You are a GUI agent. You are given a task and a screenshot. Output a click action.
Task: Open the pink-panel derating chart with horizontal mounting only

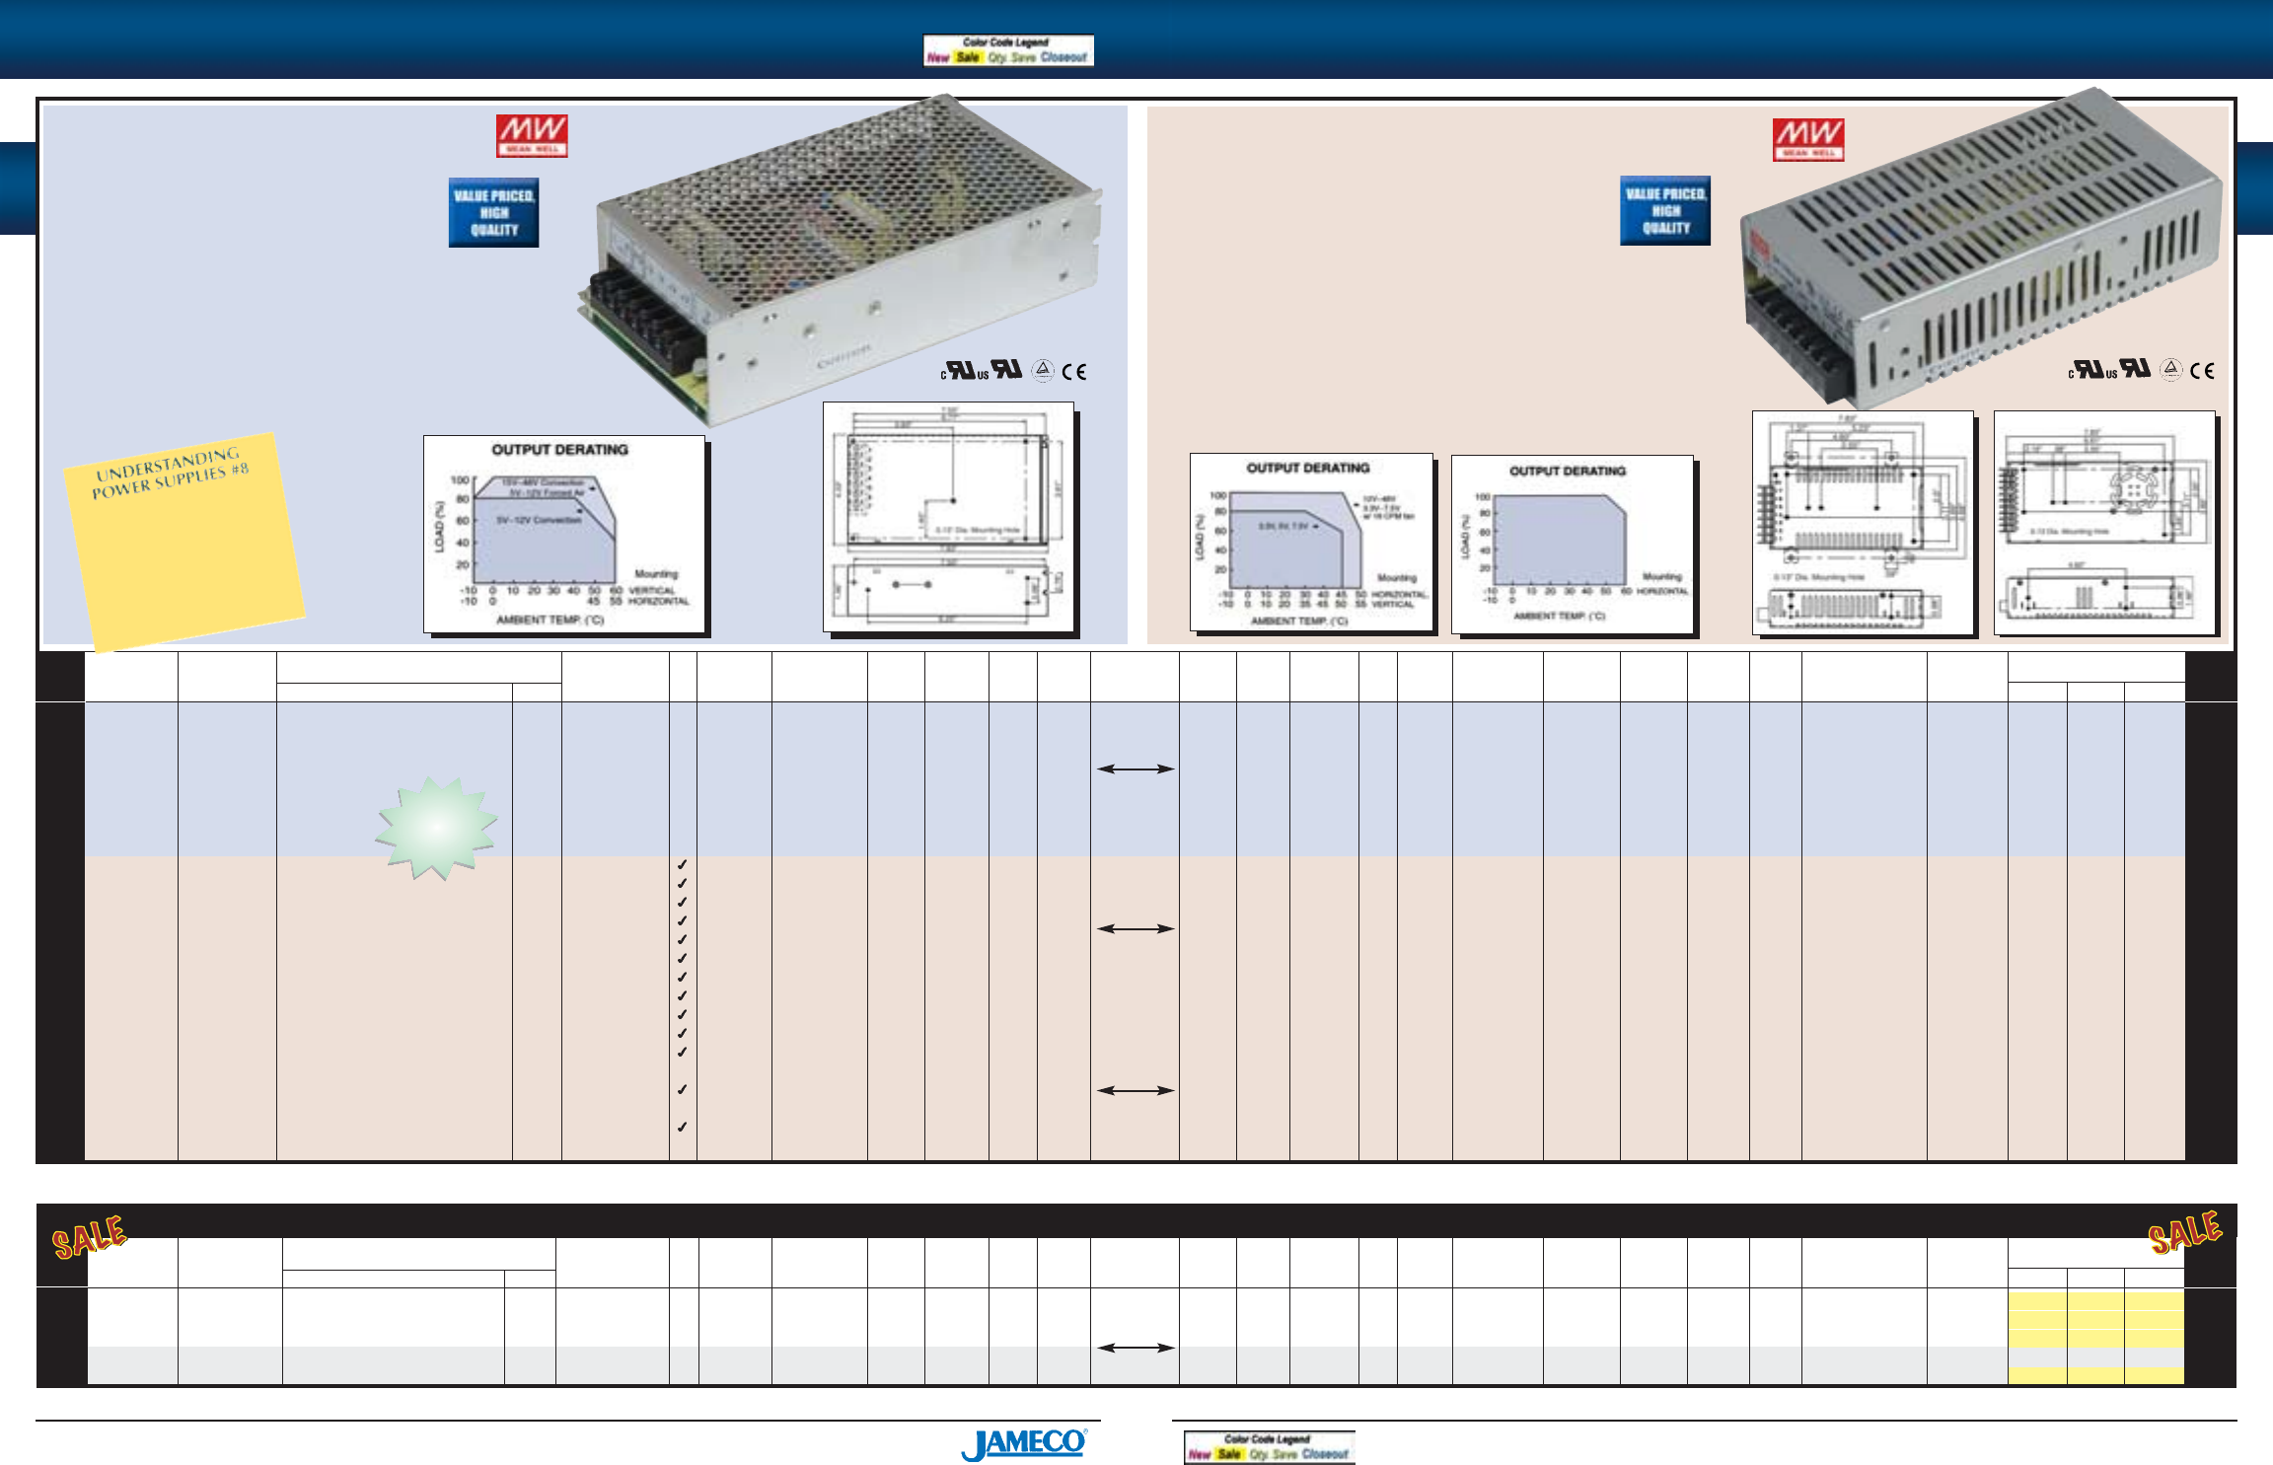tap(1573, 544)
